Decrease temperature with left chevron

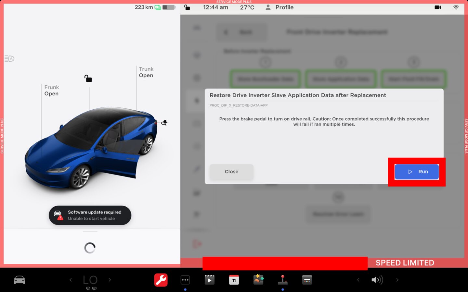point(71,280)
